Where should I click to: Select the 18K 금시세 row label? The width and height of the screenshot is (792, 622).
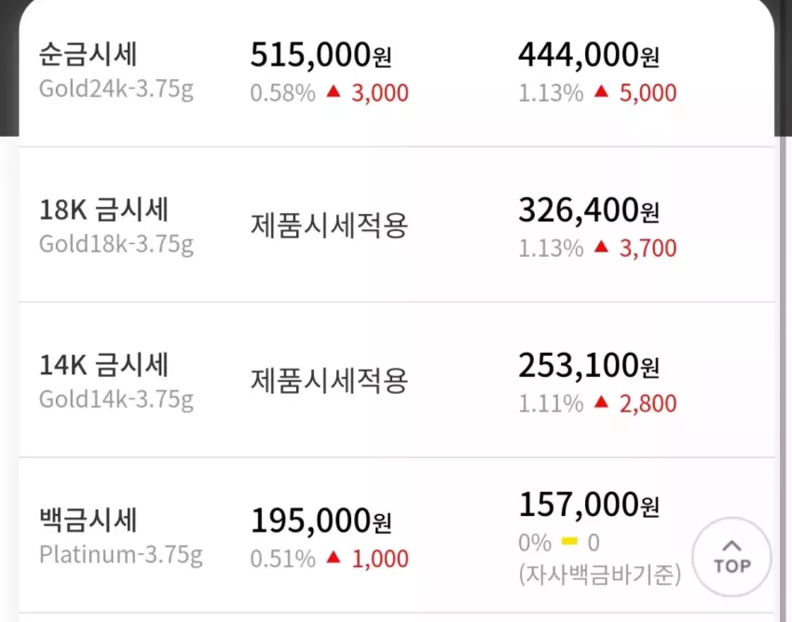pos(103,210)
